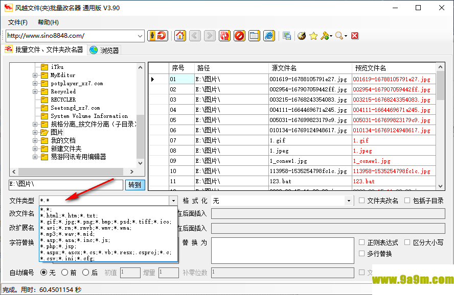Click the E:\图片\ path input field
The height and width of the screenshot is (295, 454).
click(x=66, y=185)
